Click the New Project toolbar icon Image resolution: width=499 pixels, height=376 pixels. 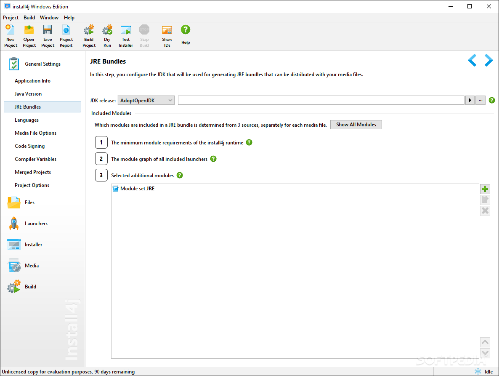point(11,36)
